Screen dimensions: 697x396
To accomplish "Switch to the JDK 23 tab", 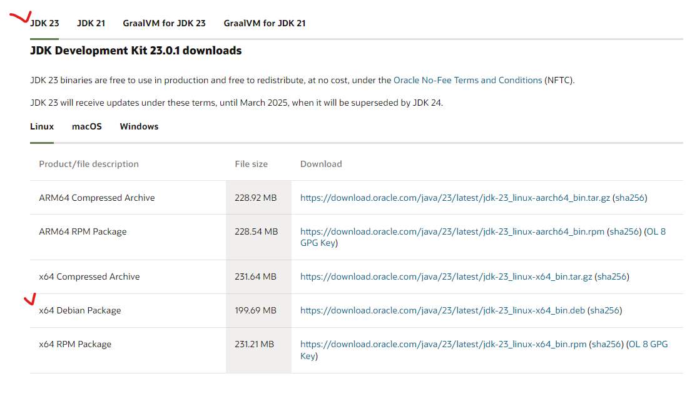I will (x=44, y=23).
